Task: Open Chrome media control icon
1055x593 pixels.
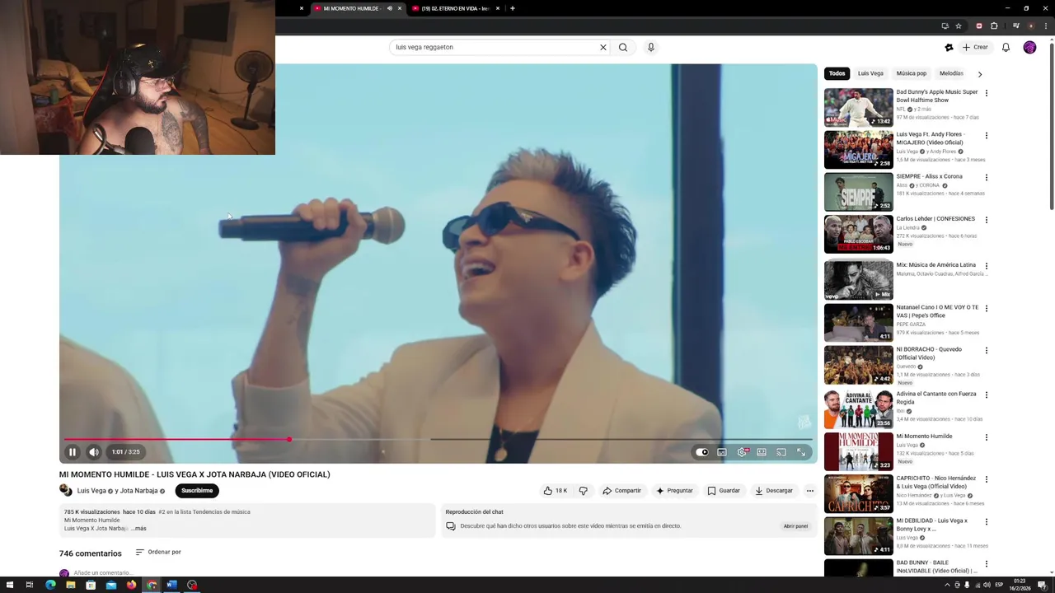Action: [1015, 26]
